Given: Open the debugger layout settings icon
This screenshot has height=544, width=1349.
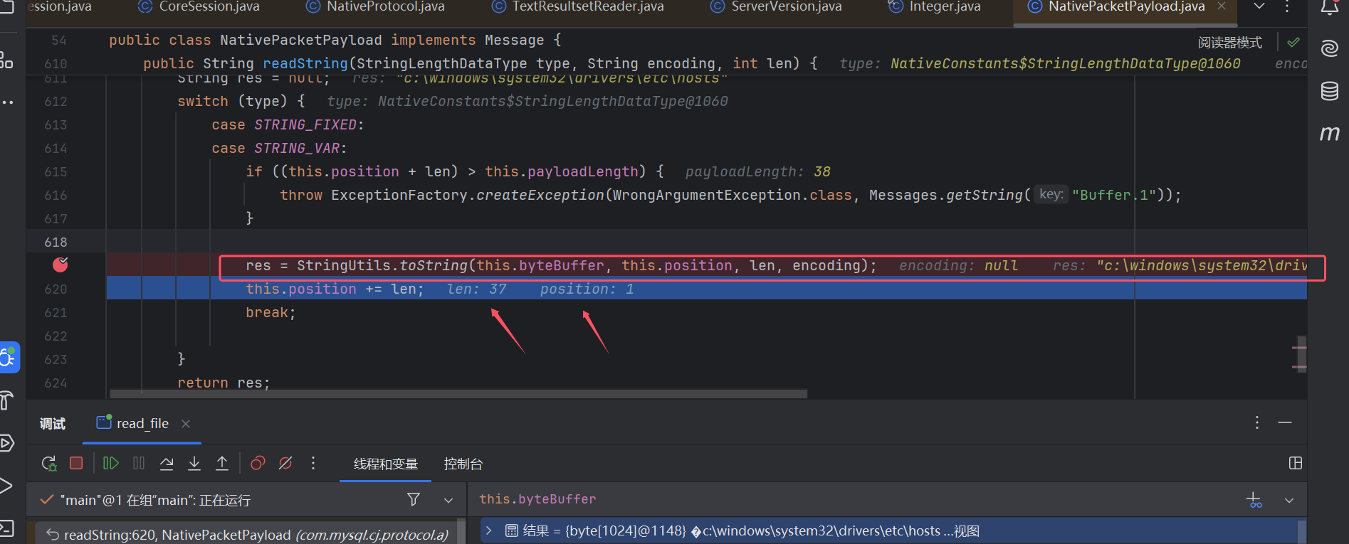Looking at the screenshot, I should pyautogui.click(x=1296, y=463).
